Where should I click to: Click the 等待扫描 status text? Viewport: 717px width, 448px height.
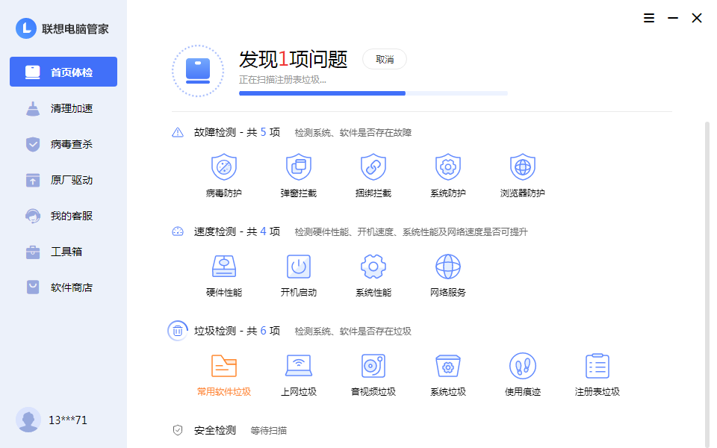point(268,431)
